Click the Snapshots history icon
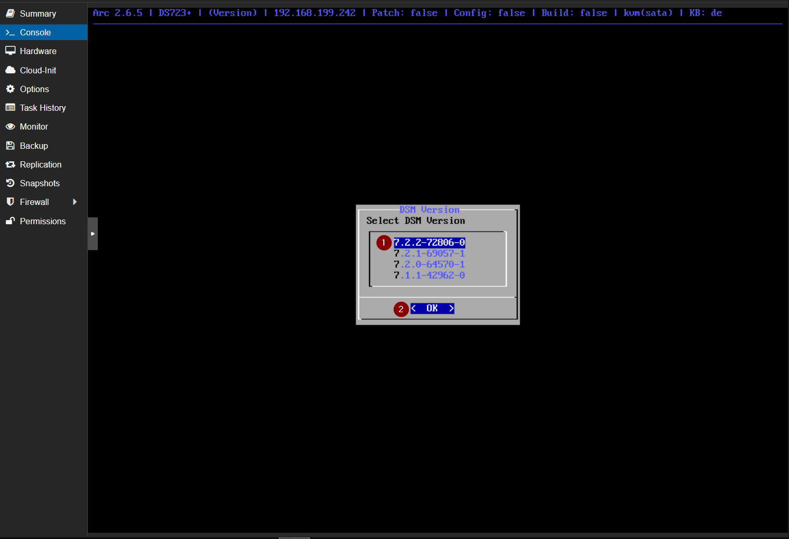The image size is (789, 539). 10,183
